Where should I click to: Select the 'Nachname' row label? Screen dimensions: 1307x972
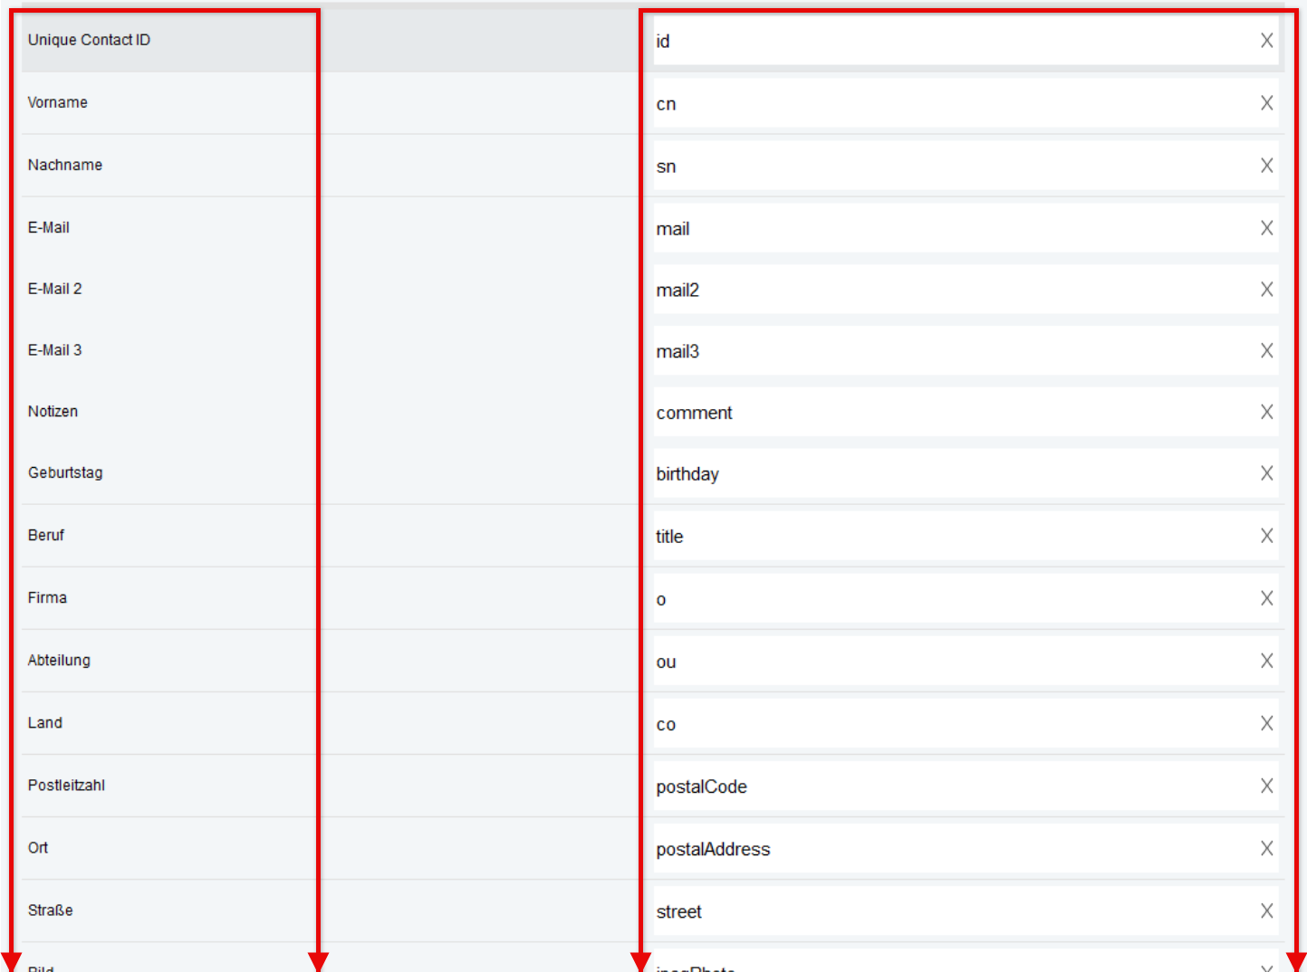(x=64, y=165)
